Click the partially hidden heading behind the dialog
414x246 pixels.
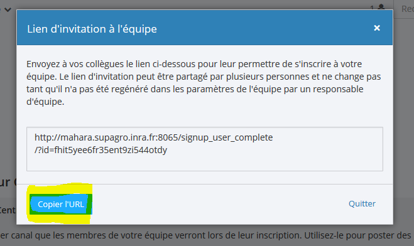[x=8, y=182]
